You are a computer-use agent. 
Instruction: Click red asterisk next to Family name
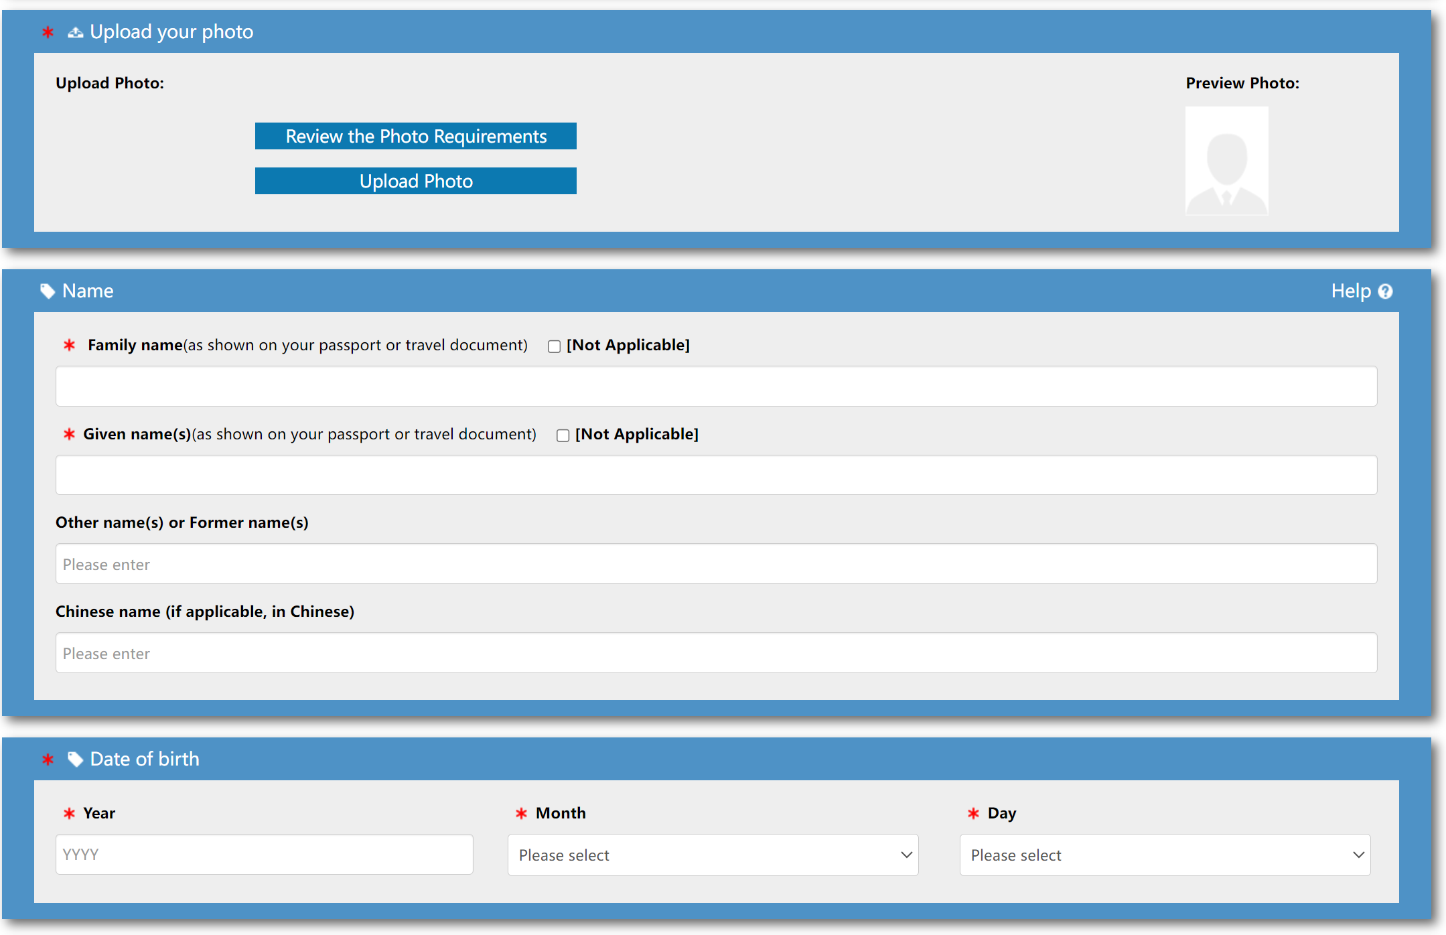pyautogui.click(x=69, y=345)
